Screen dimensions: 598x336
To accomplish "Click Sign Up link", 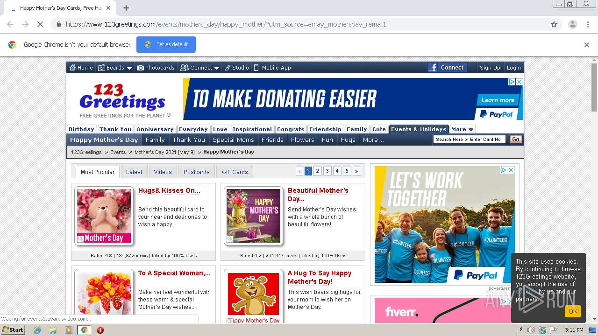I will (x=490, y=68).
